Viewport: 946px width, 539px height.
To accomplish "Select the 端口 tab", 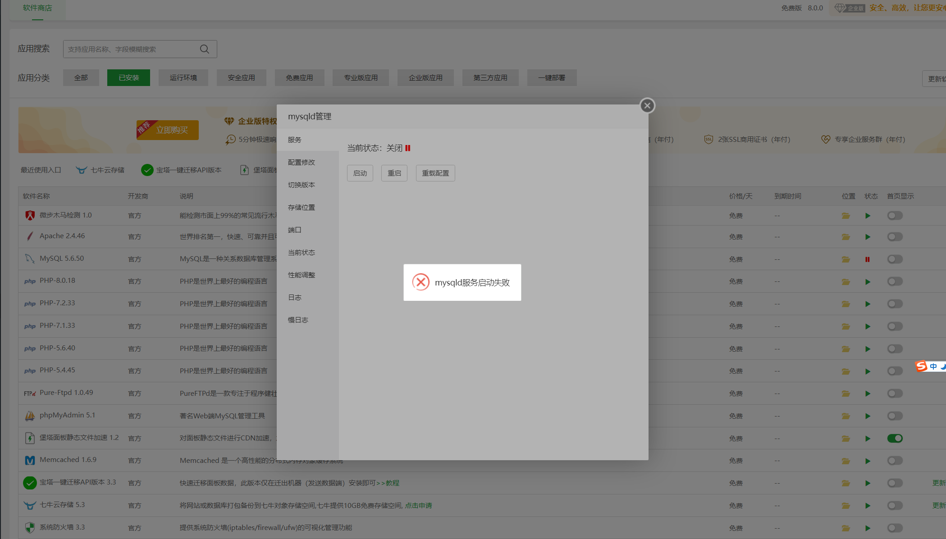I will (x=308, y=230).
